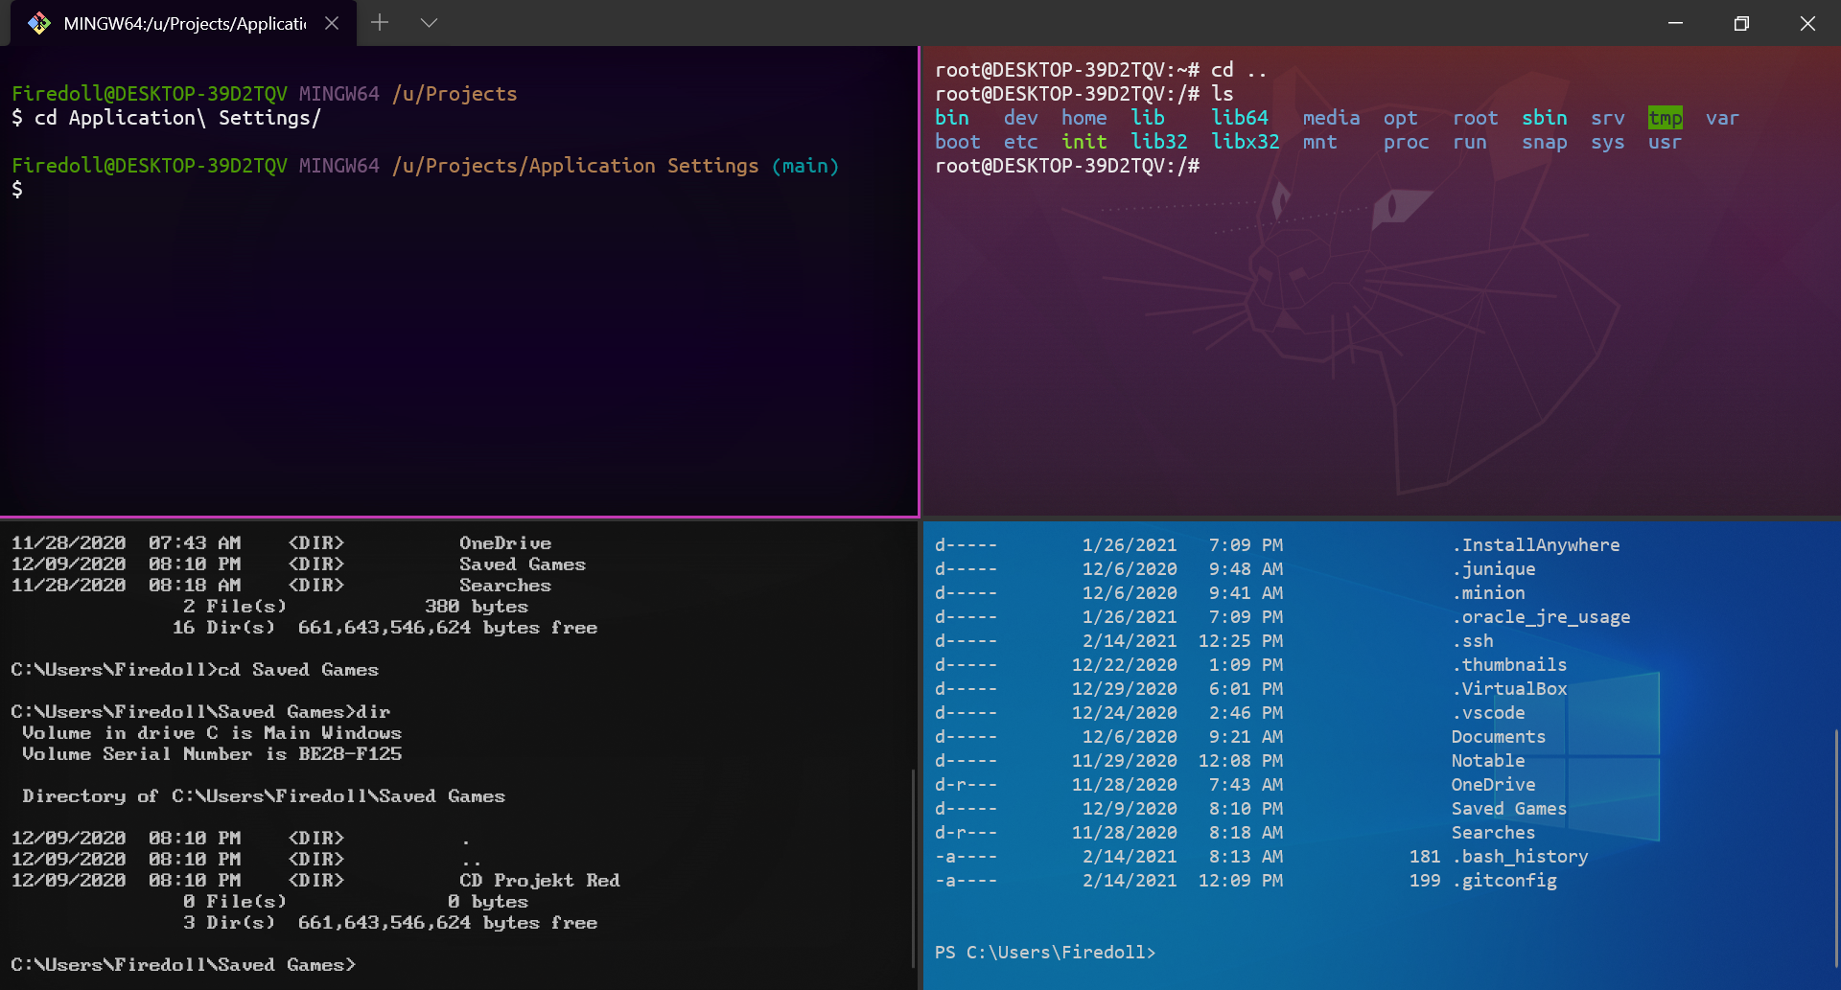This screenshot has width=1841, height=990.
Task: Click the "Searches" entry in the cmd pane
Action: pos(505,586)
